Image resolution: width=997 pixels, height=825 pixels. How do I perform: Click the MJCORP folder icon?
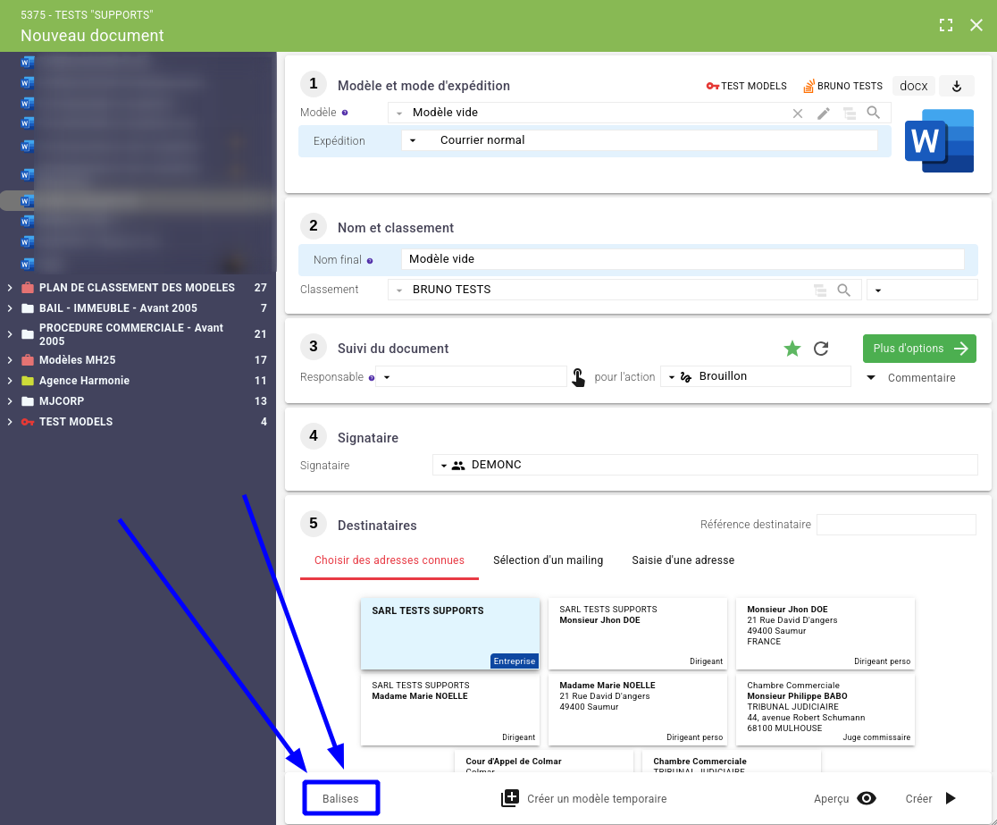pyautogui.click(x=28, y=401)
